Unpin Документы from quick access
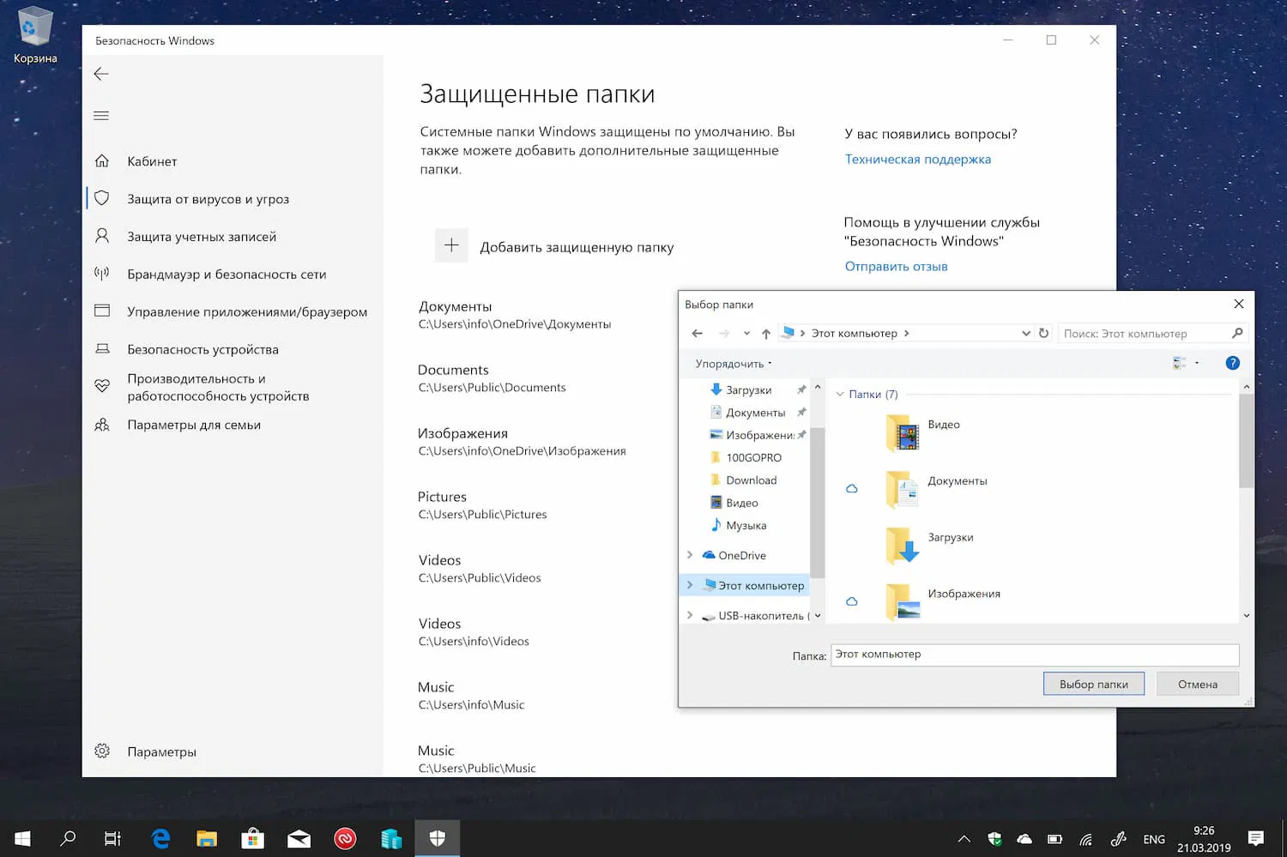Viewport: 1287px width, 857px height. pos(801,412)
